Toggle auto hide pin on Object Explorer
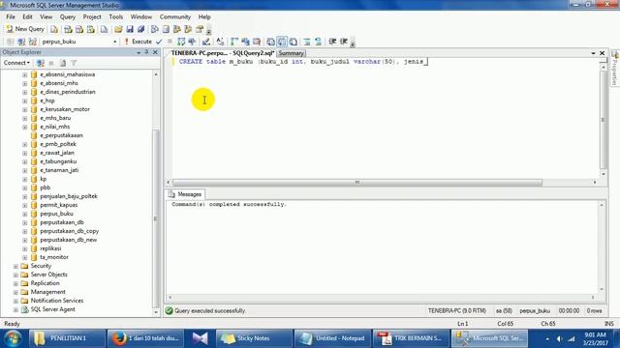This screenshot has width=620, height=348. click(146, 52)
